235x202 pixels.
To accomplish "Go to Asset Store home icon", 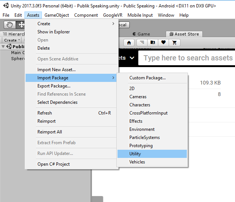I will [x=129, y=43].
